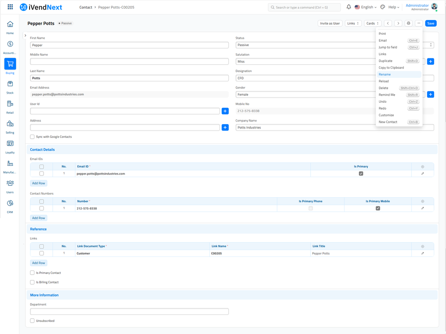Edit the email row pencil icon
Viewport: 446px width, 334px height.
coord(422,174)
